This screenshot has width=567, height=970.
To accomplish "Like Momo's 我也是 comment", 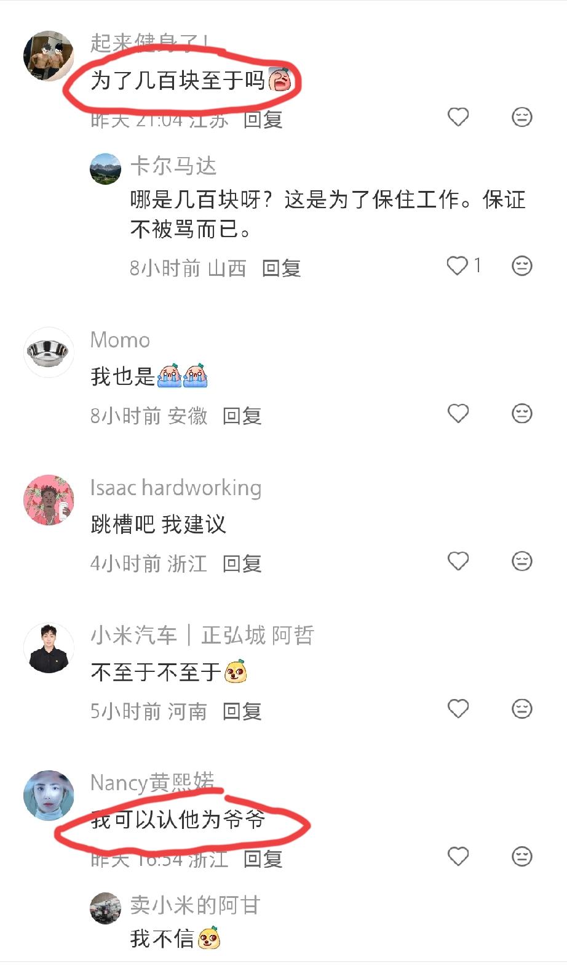I will [x=458, y=413].
